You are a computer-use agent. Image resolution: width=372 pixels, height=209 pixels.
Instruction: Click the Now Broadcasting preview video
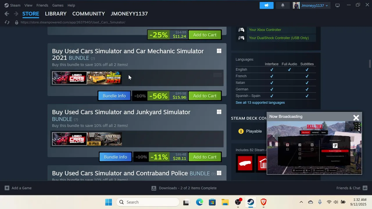click(x=314, y=147)
